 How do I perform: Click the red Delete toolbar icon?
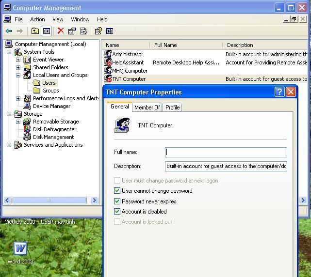61,31
